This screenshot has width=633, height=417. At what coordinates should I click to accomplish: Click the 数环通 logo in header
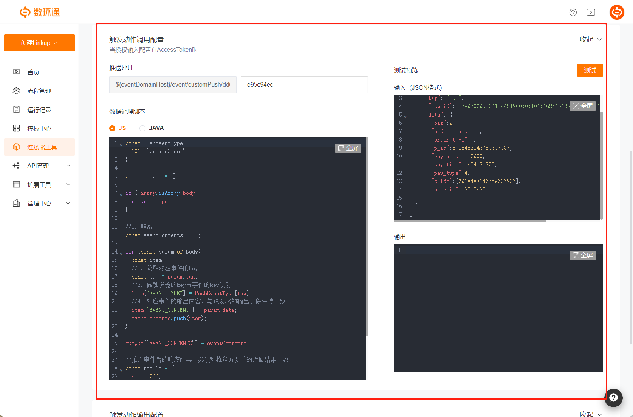(40, 12)
